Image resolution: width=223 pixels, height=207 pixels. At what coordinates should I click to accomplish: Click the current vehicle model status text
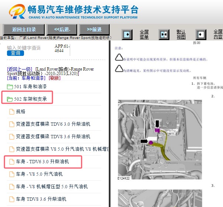56,38
